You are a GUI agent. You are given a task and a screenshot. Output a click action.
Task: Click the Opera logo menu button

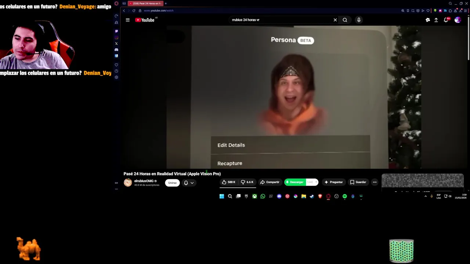pyautogui.click(x=116, y=3)
